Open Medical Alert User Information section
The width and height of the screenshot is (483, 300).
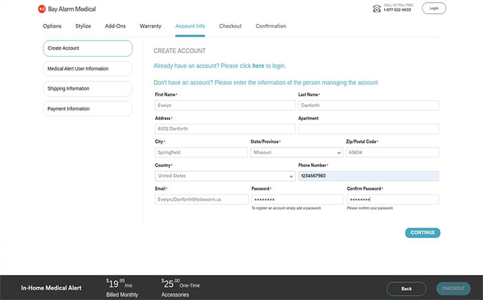(88, 69)
